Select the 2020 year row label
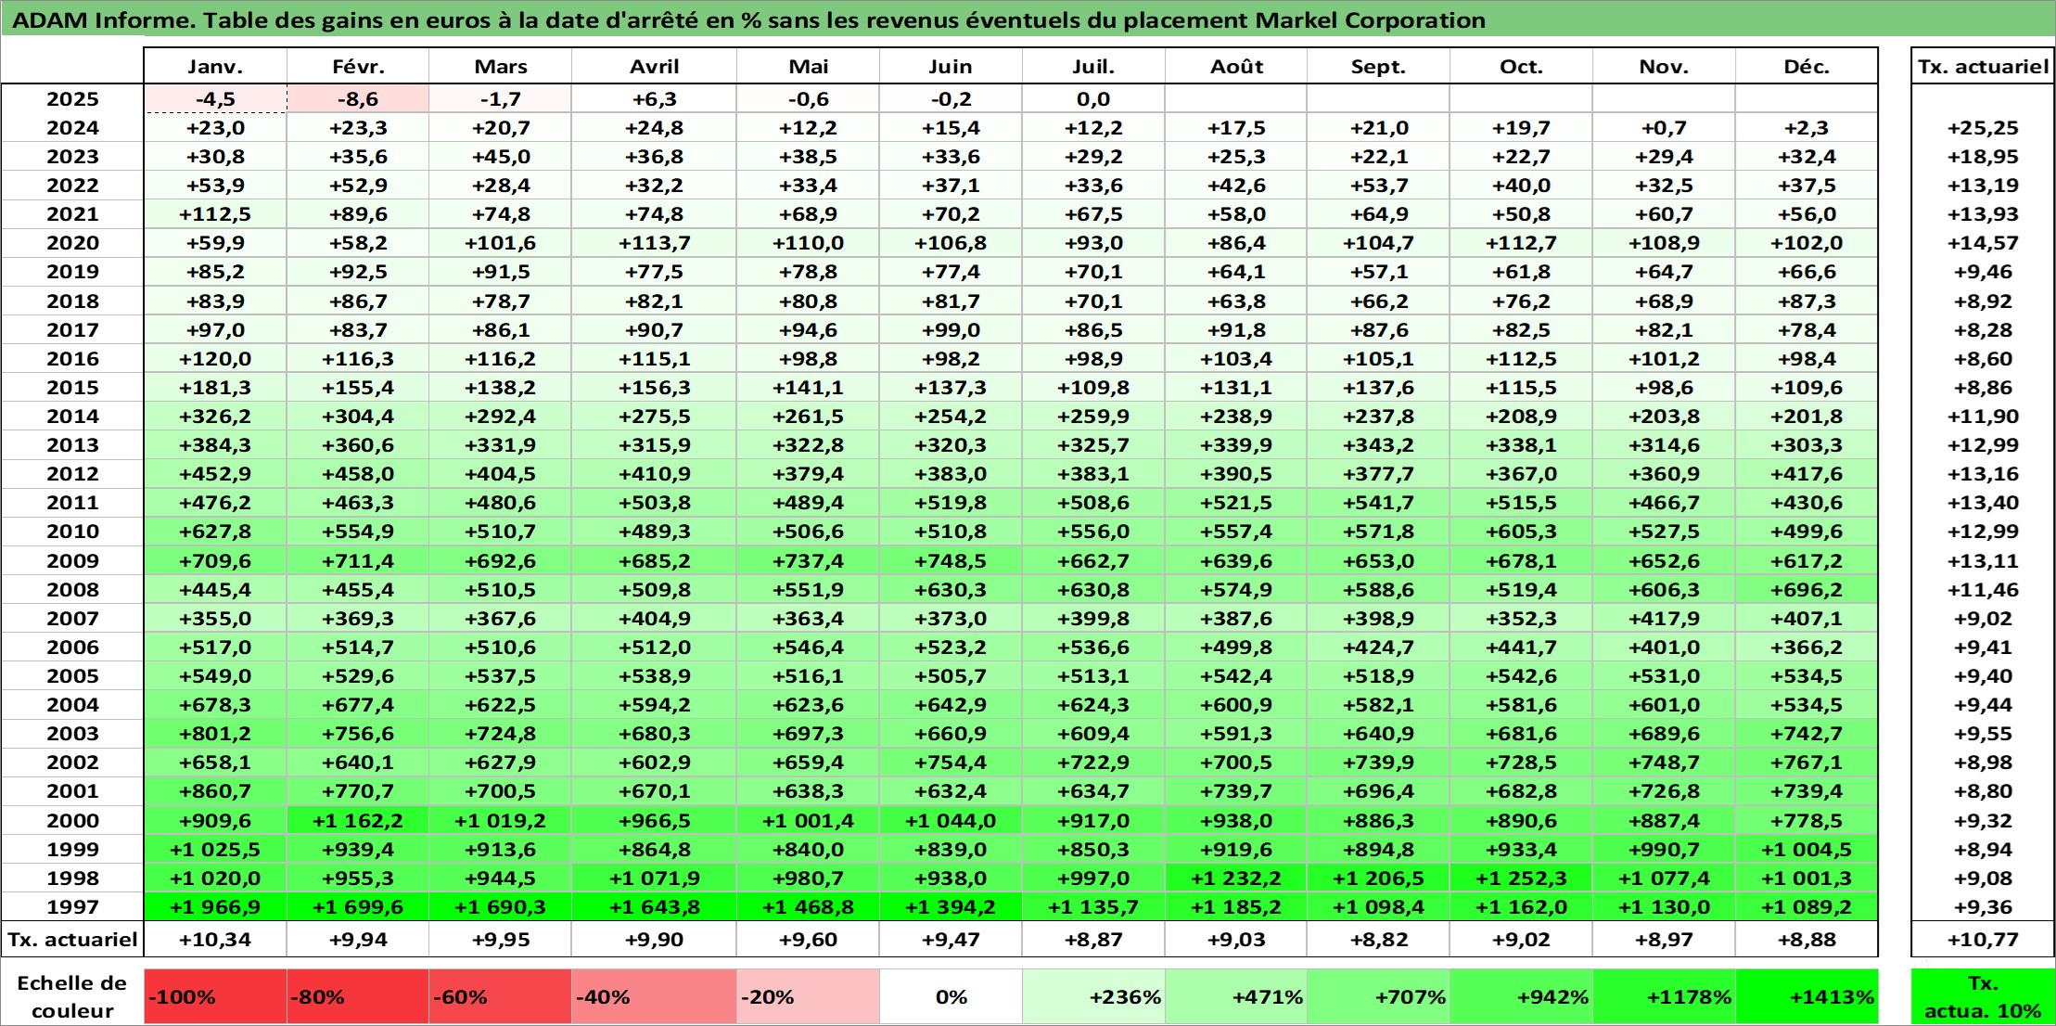This screenshot has width=2056, height=1026. pyautogui.click(x=72, y=243)
